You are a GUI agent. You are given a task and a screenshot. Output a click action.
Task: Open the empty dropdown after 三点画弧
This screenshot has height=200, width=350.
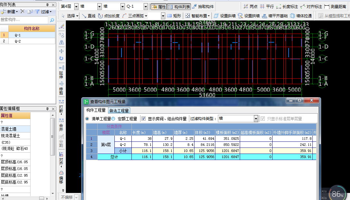tap(163, 16)
